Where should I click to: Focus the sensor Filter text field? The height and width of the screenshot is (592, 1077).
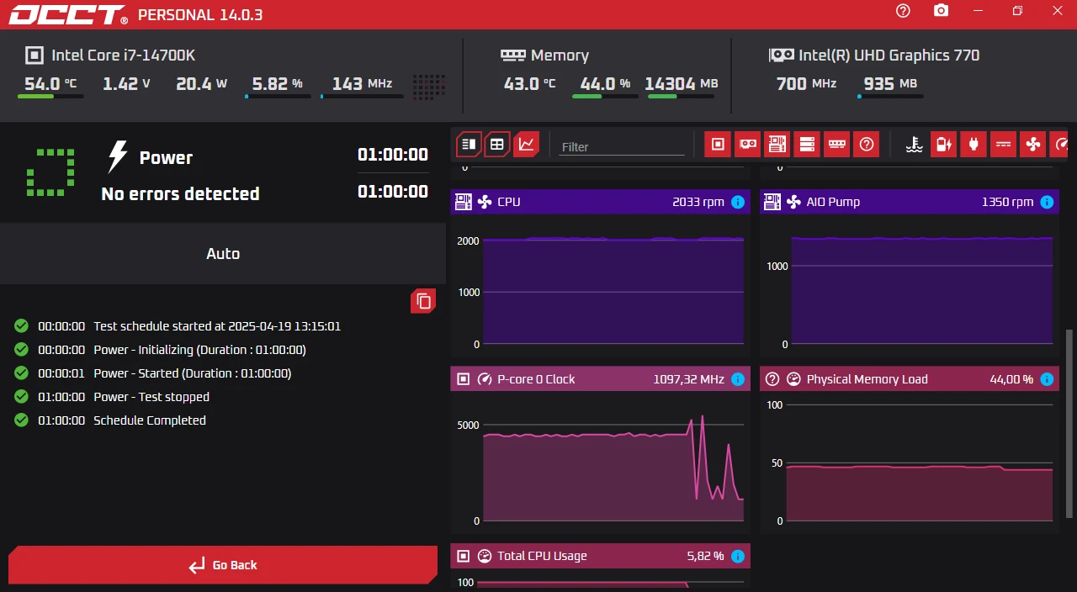[x=622, y=146]
